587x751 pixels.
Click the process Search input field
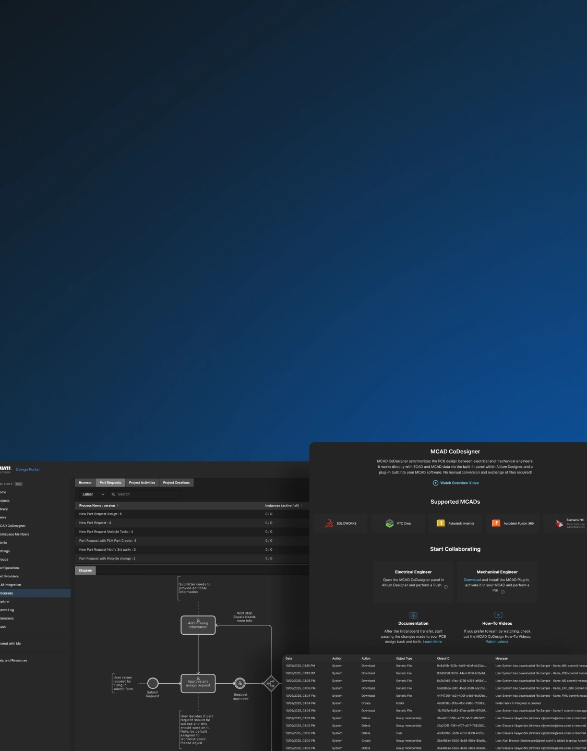(x=146, y=494)
